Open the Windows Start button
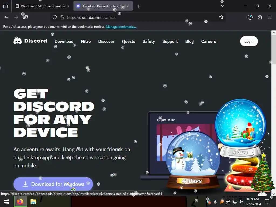The image size is (276, 207). coord(6,202)
